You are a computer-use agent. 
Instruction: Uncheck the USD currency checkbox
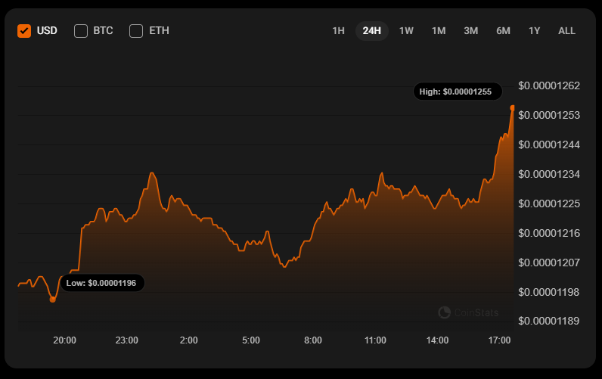pos(24,31)
